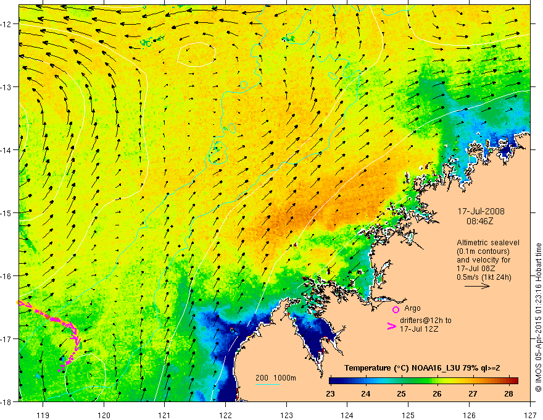Click the '(0.1m contours)' caption line
The width and height of the screenshot is (543, 420).
(x=483, y=251)
